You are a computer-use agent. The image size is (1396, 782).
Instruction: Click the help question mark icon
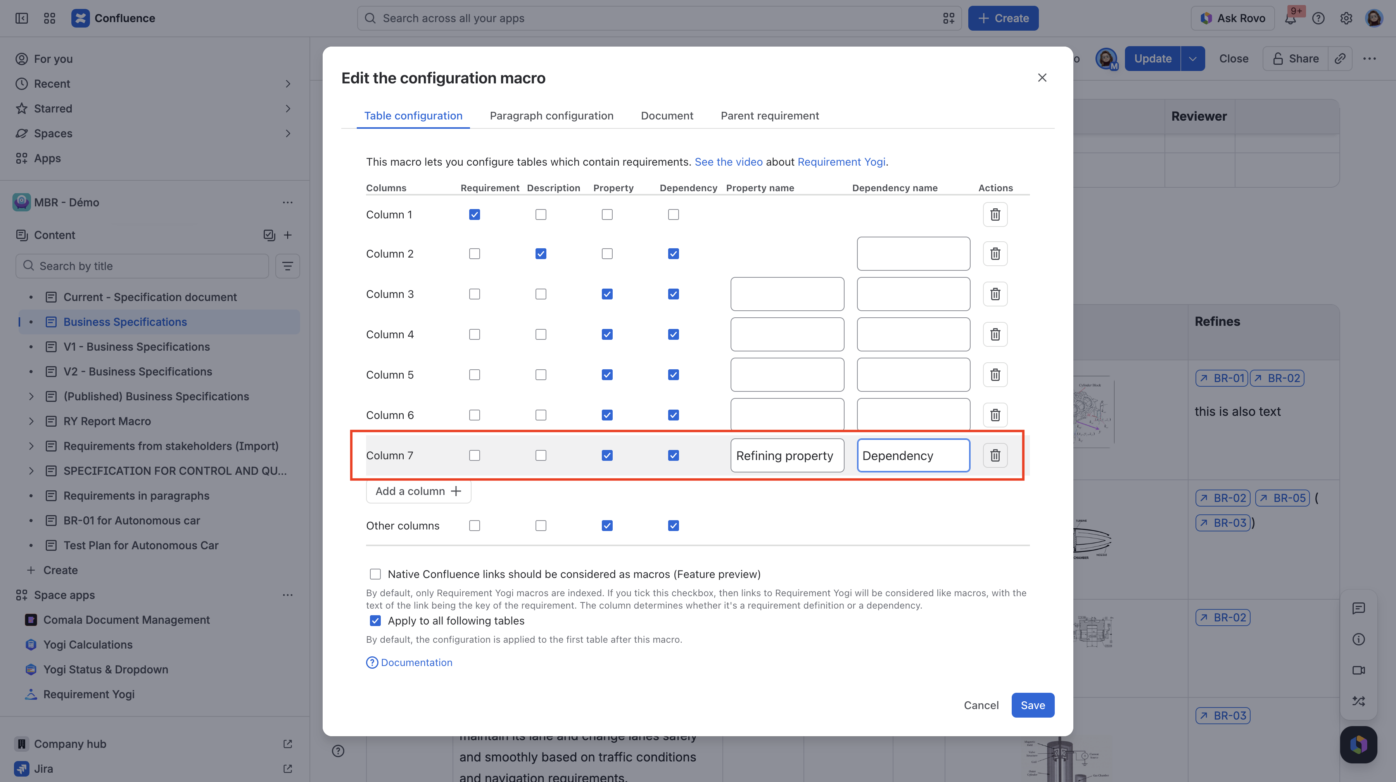click(x=1318, y=19)
